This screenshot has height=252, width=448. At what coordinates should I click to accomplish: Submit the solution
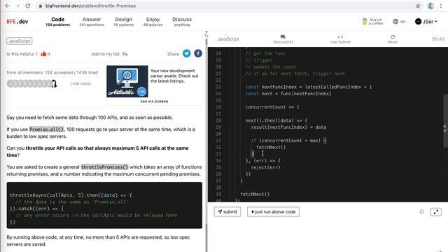227,211
